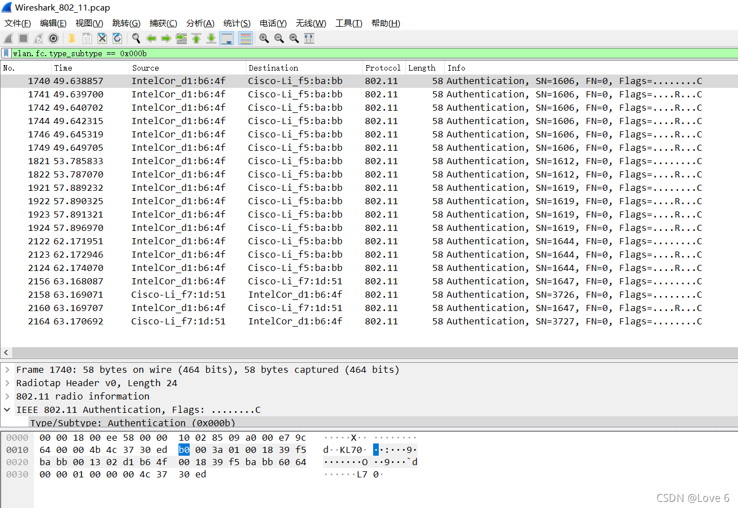
Task: Click hex offset 0030 row
Action: 17,474
